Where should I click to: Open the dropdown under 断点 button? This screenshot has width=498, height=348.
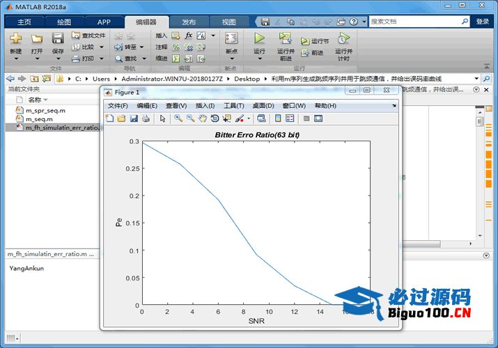click(232, 58)
